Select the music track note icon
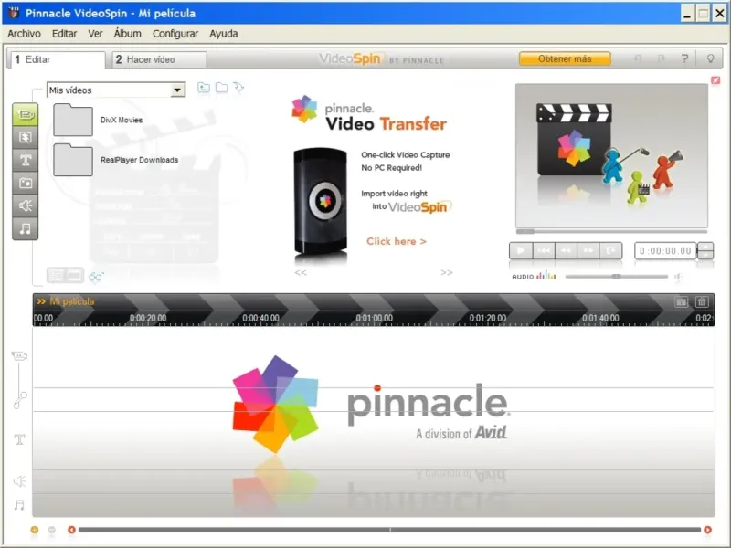 19,505
